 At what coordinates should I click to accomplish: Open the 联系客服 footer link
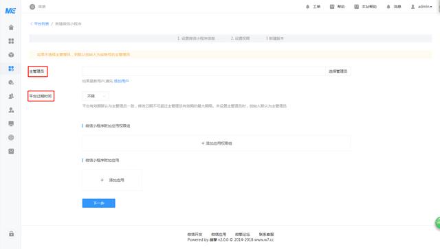pyautogui.click(x=266, y=235)
